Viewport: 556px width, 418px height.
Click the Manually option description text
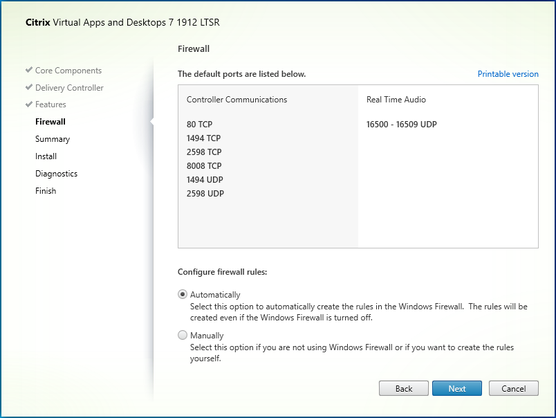352,353
